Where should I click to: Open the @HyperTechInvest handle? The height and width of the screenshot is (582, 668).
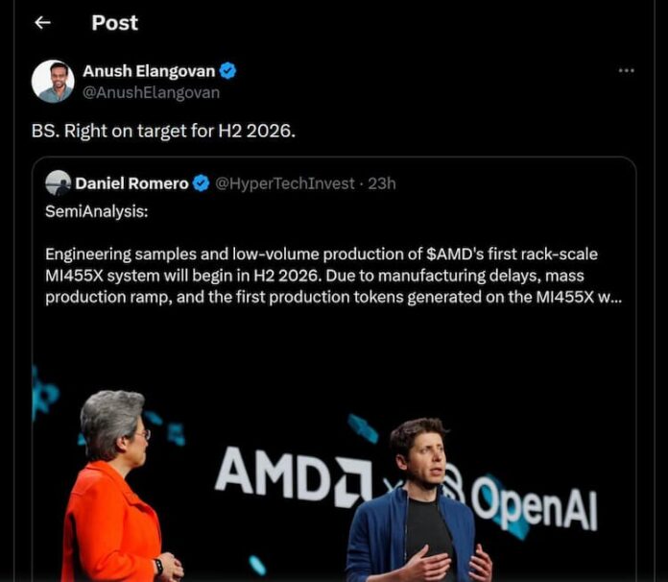tap(285, 183)
